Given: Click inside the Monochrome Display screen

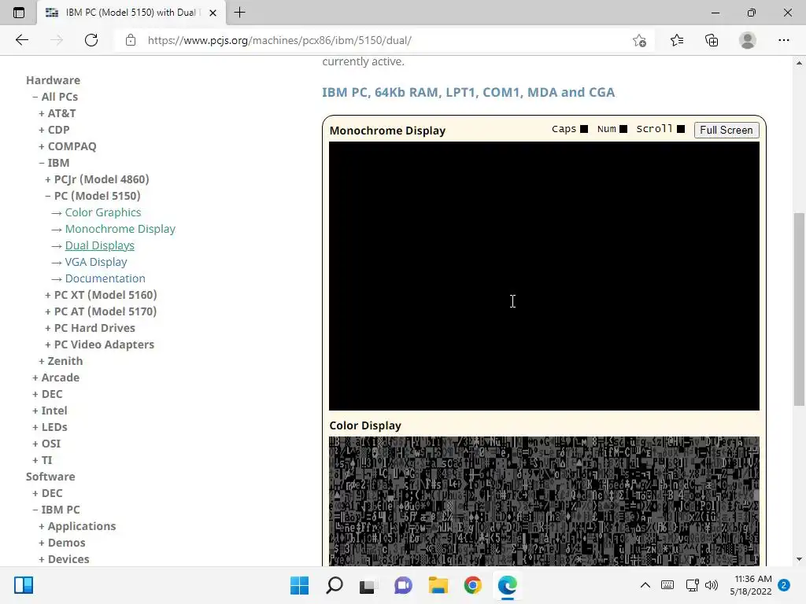Looking at the screenshot, I should tap(544, 276).
